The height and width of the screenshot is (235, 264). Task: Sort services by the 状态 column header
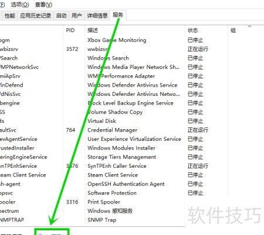coord(192,30)
